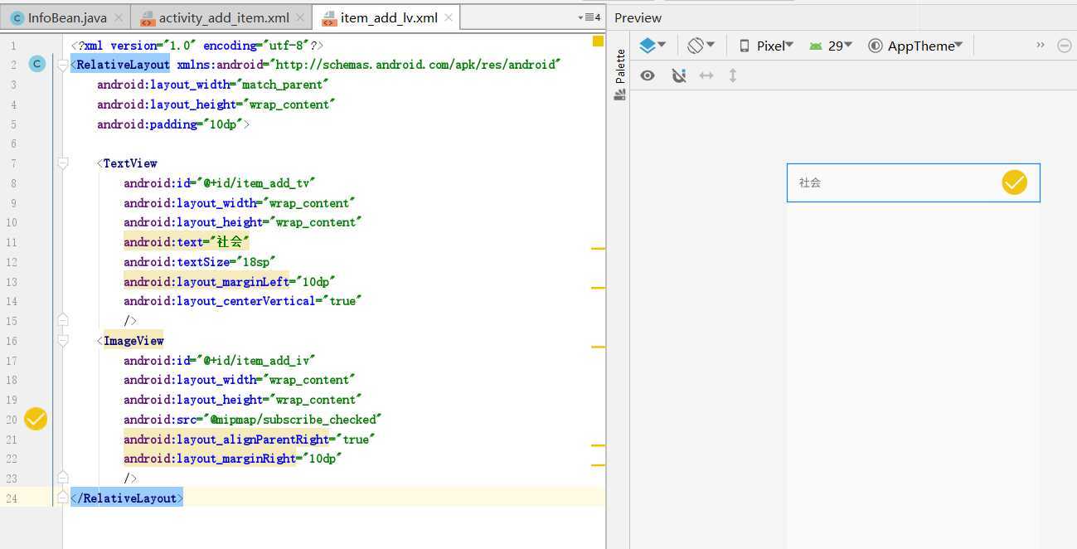Click the ImageView fold end marker on line 23

coord(63,479)
